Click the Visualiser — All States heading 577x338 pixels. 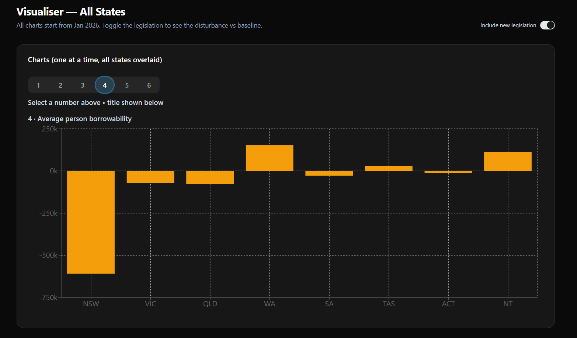pyautogui.click(x=71, y=11)
